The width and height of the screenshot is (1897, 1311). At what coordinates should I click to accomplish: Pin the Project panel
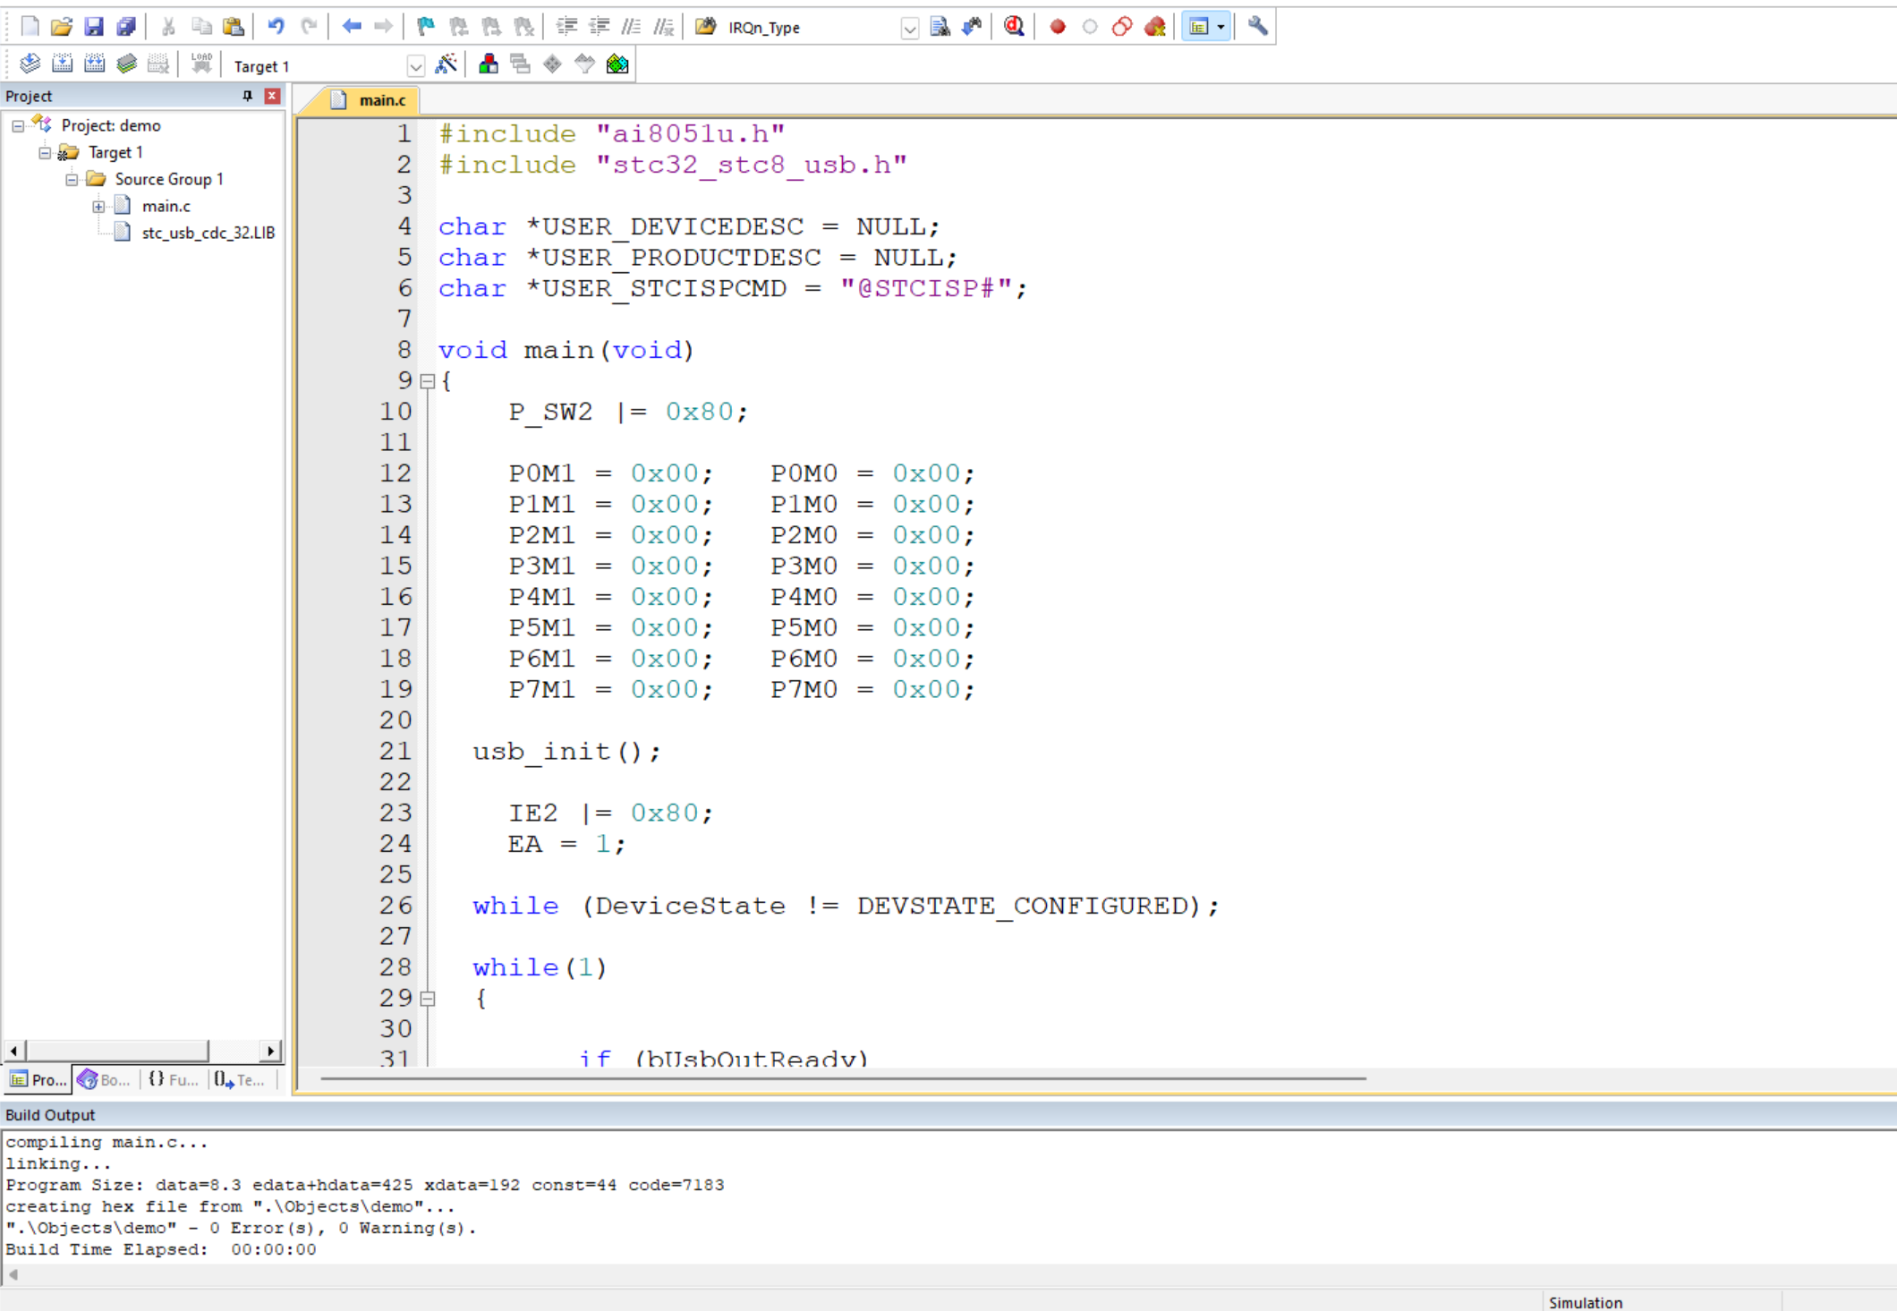click(x=248, y=96)
